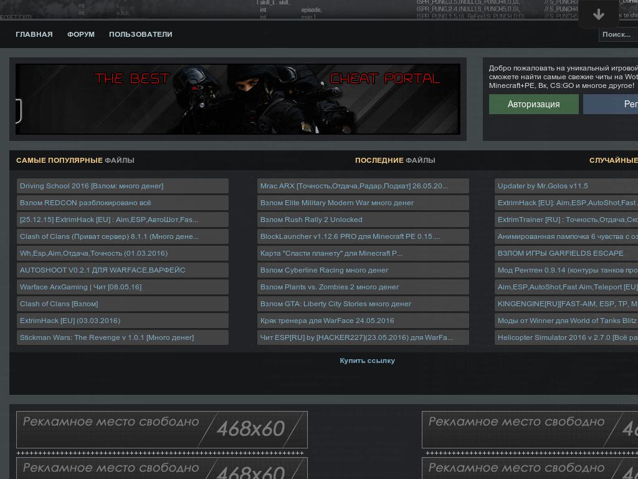Open Mrac ARX latest file link
Viewport: 638px width, 479px height.
354,186
